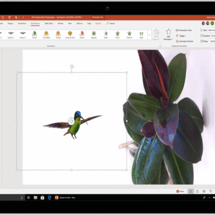The height and width of the screenshot is (215, 215).
Task: Click the right-middle resize handle of selection
Action: pyautogui.click(x=127, y=121)
